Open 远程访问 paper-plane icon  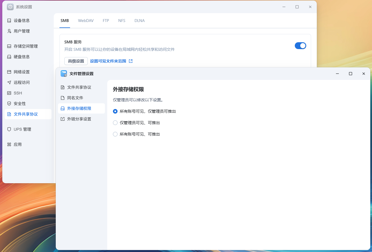9,82
